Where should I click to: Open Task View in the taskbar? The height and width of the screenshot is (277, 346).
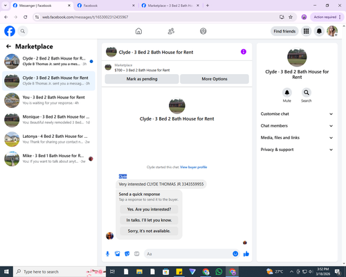[x=112, y=271]
